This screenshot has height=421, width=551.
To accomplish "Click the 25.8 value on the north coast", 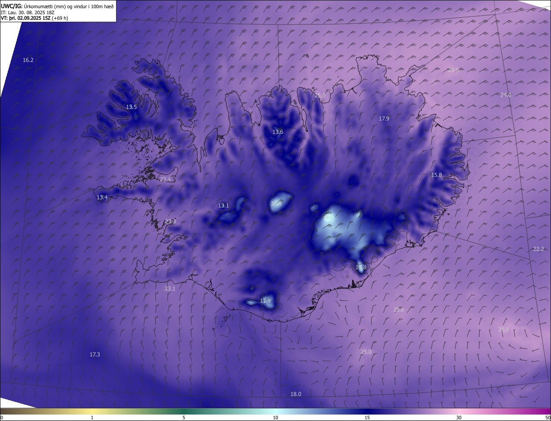I will click(320, 96).
